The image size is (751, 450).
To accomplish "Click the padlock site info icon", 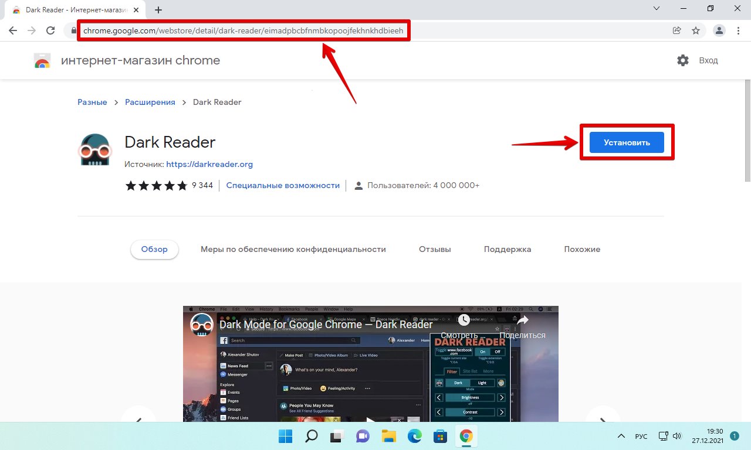I will 73,30.
